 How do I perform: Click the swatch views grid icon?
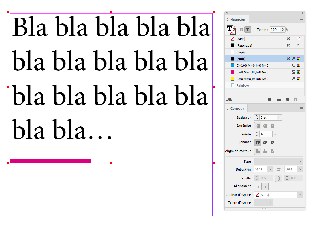point(269,100)
